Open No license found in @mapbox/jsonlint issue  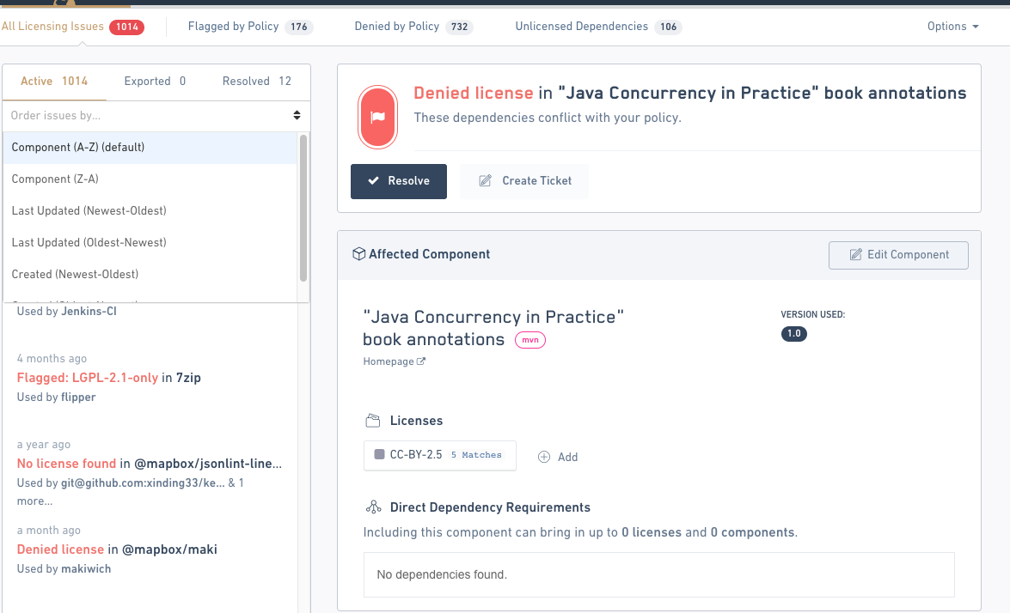pyautogui.click(x=150, y=464)
